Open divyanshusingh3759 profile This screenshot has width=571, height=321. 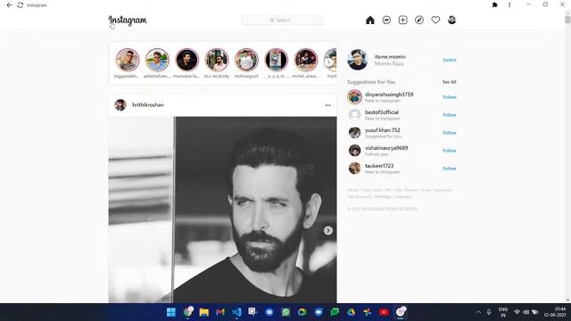point(389,95)
